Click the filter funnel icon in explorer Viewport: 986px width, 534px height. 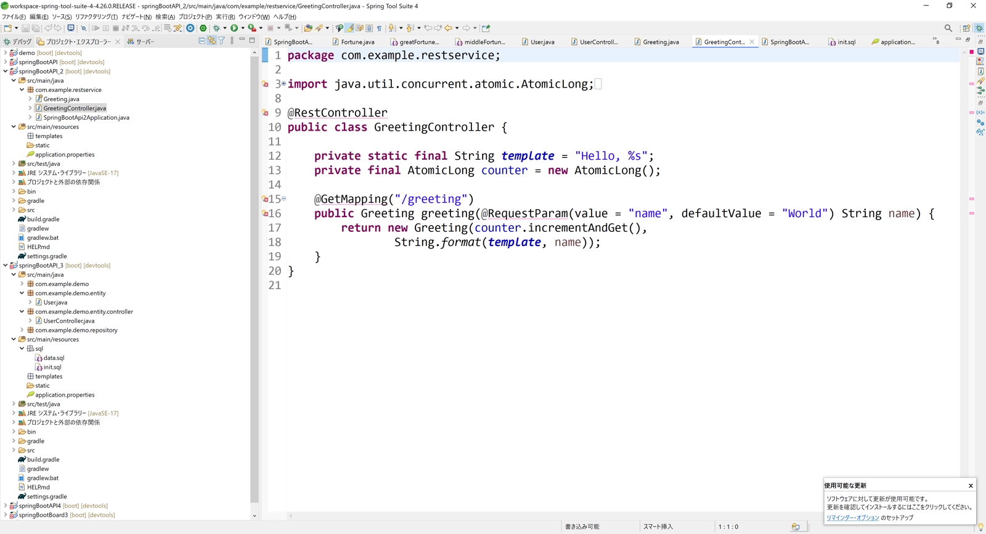point(221,41)
